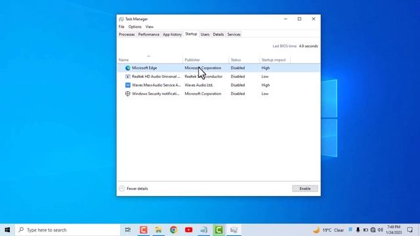Screen dimensions: 420x236
Task: Switch to the App history tab
Action: point(172,35)
